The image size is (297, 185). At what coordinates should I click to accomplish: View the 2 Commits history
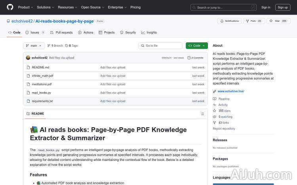pyautogui.click(x=195, y=58)
